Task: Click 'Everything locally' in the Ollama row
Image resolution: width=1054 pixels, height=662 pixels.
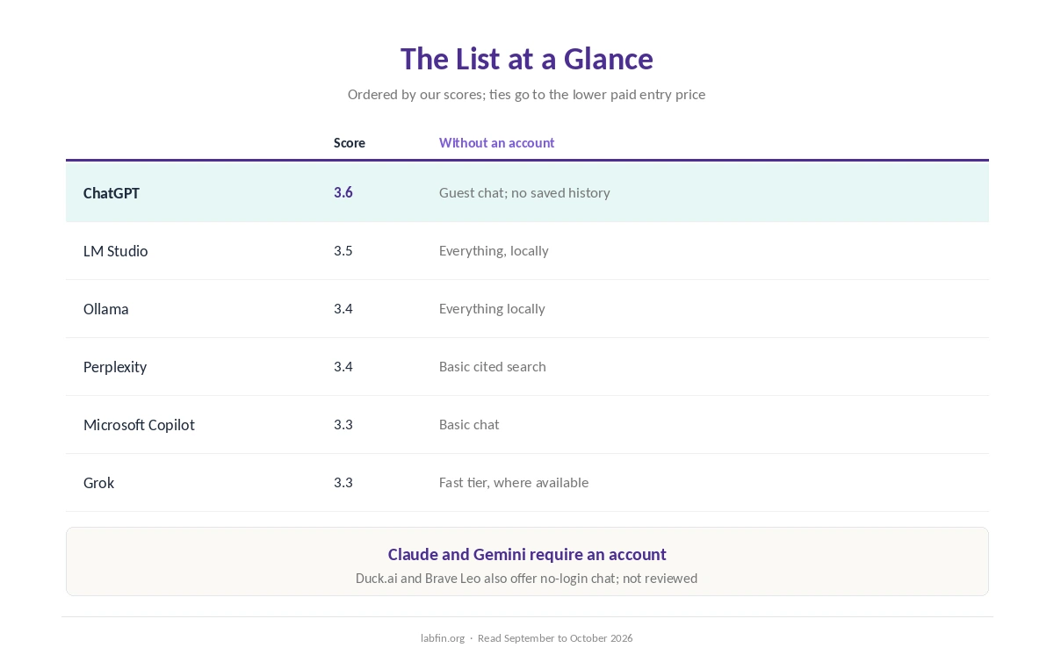Action: click(492, 309)
